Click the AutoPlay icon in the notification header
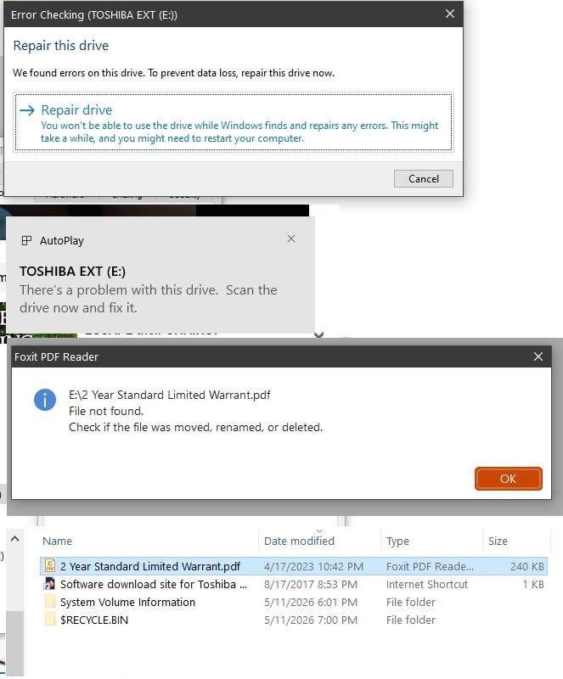The height and width of the screenshot is (679, 563). (x=26, y=240)
